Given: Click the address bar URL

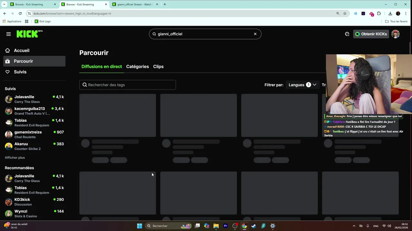Looking at the screenshot, I should pyautogui.click(x=72, y=13).
